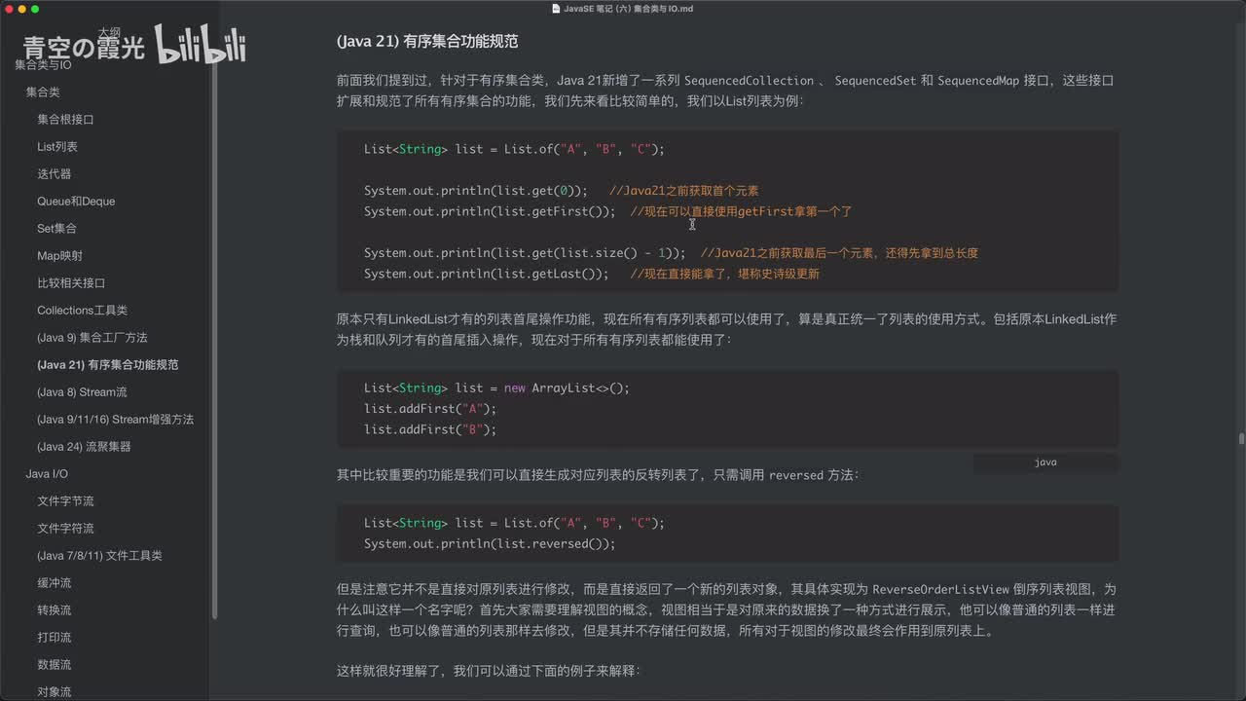Go to 迭代器 outline entry
Screen dimensions: 1246x701
click(x=54, y=173)
